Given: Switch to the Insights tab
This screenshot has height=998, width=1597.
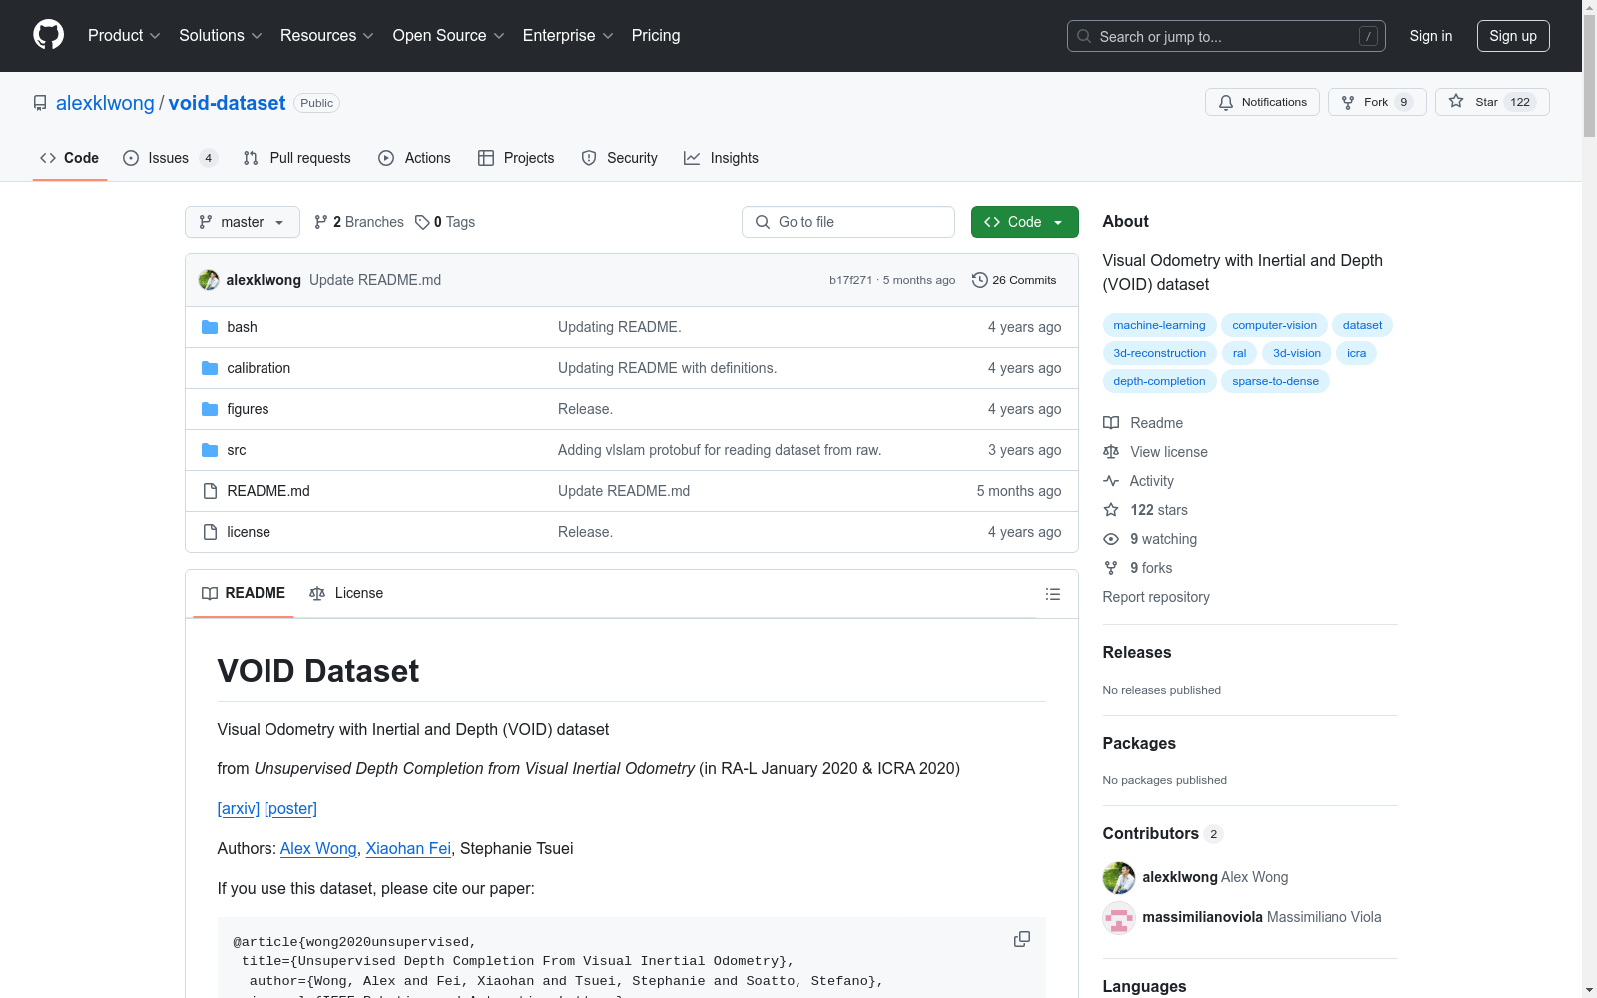Looking at the screenshot, I should [721, 158].
